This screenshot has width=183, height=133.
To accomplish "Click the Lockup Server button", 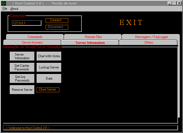I will (x=49, y=67).
